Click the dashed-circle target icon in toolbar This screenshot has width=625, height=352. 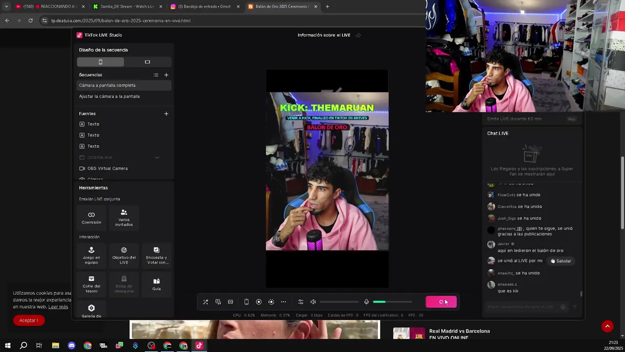(x=271, y=302)
